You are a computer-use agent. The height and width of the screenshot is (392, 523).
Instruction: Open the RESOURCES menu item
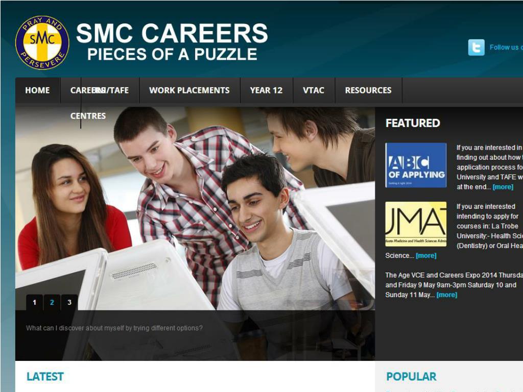click(368, 90)
